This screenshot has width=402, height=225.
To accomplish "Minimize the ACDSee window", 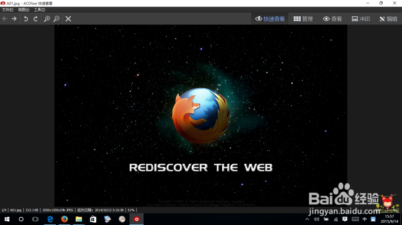I will pyautogui.click(x=368, y=3).
